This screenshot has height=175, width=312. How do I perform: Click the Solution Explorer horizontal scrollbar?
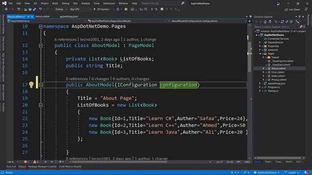(x=279, y=158)
